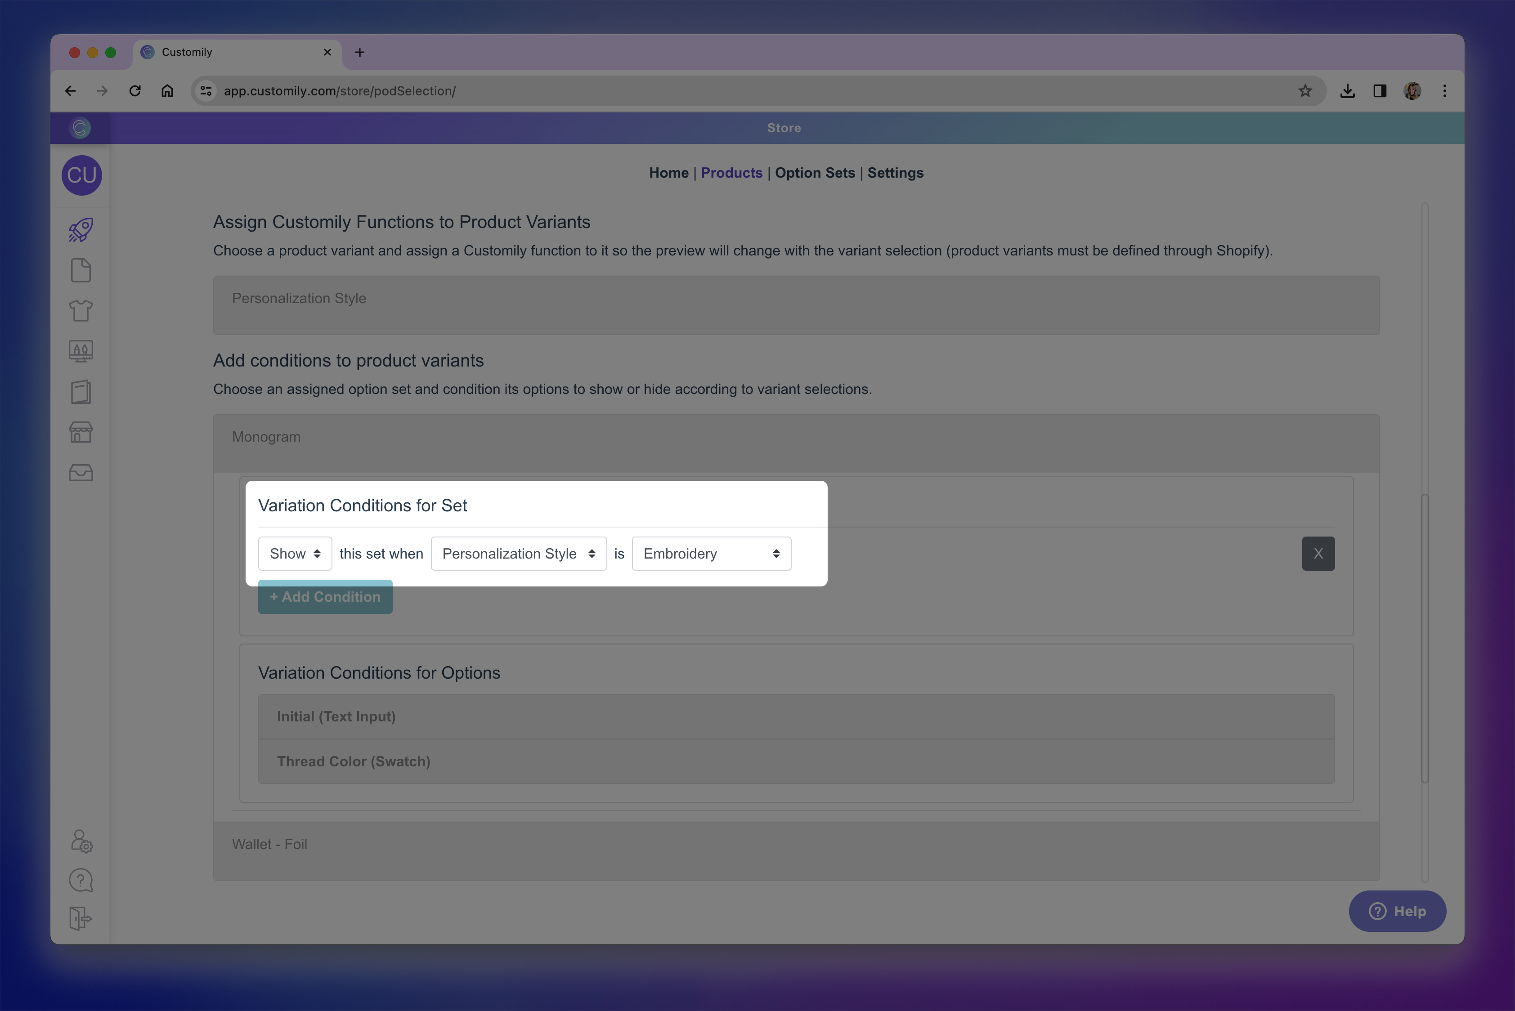Click the CU avatar at sidebar top
Image resolution: width=1515 pixels, height=1011 pixels.
tap(81, 175)
